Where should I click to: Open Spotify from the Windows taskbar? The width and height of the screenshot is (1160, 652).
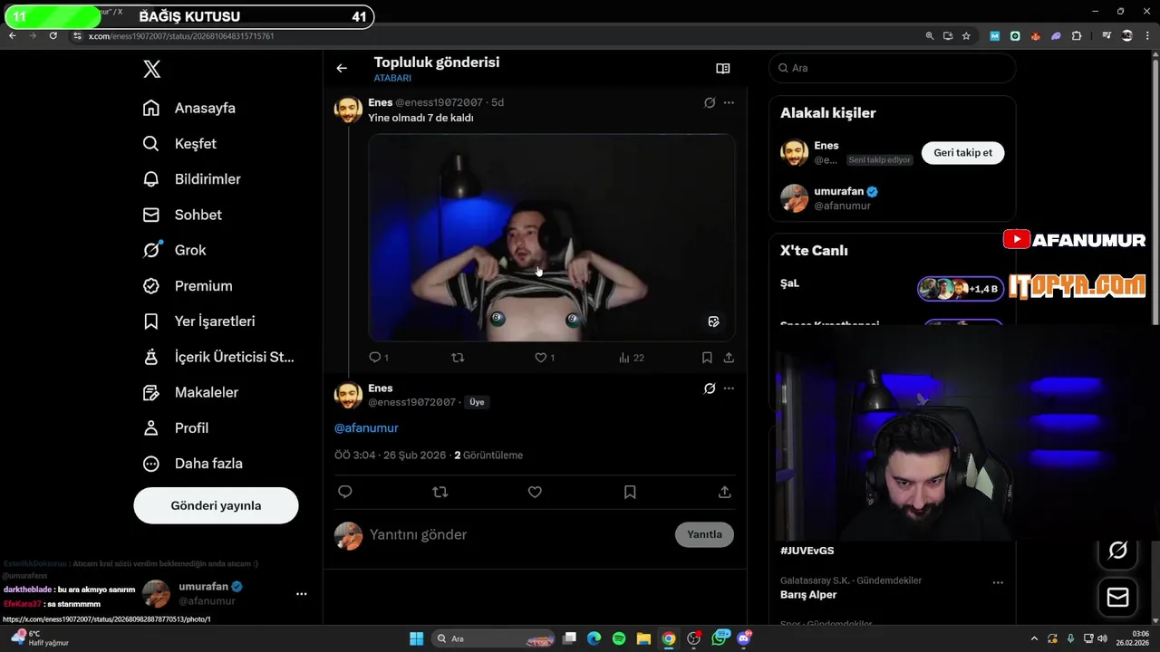point(619,638)
